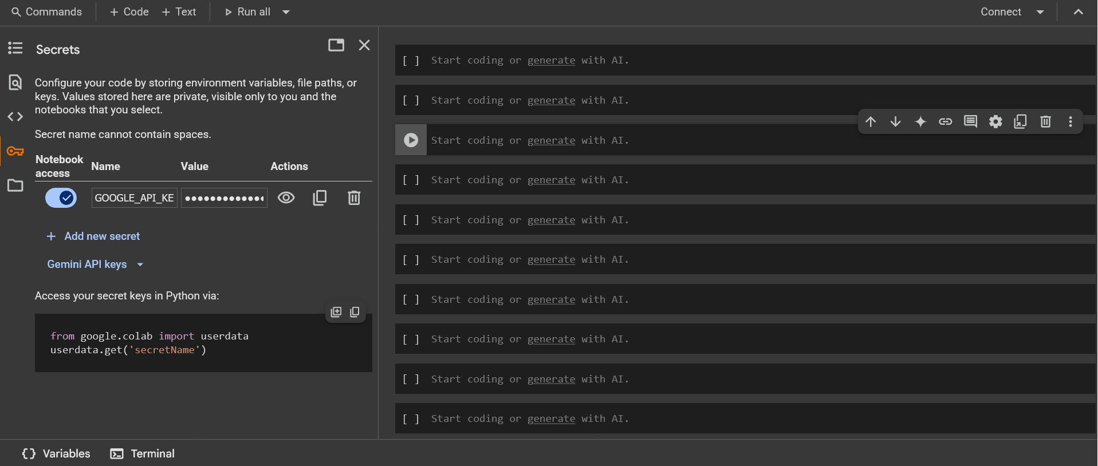Delete the GOOGLE_API_KE secret
Screen dimensions: 1098x466
pos(354,198)
